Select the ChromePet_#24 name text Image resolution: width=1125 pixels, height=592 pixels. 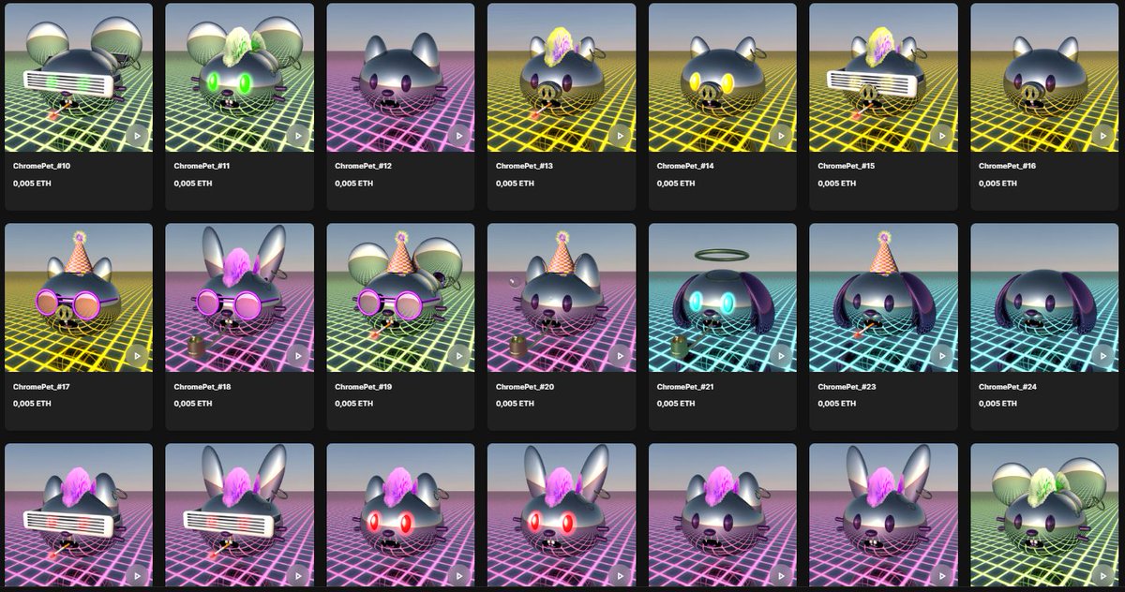click(x=1007, y=386)
